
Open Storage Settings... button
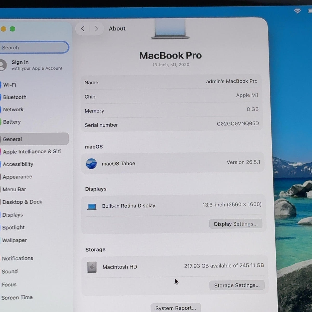237,285
